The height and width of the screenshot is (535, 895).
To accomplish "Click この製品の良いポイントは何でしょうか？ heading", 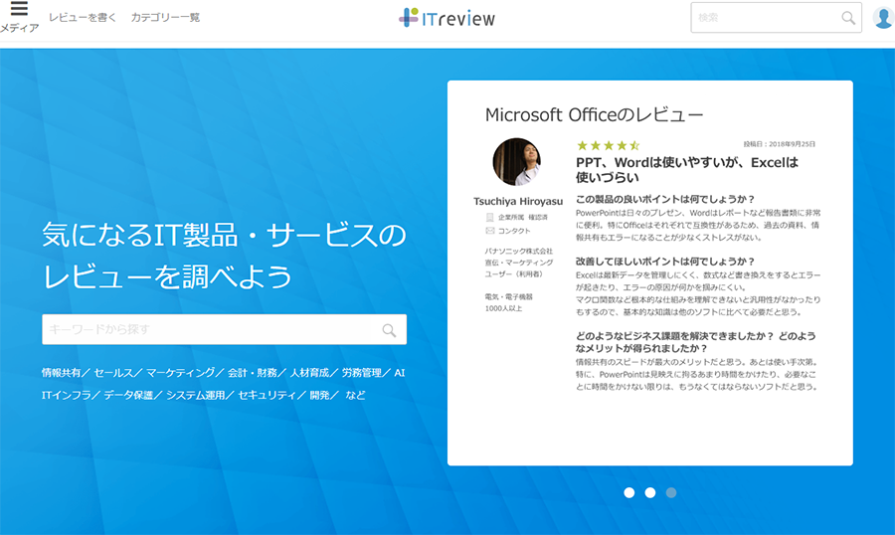I will point(665,199).
